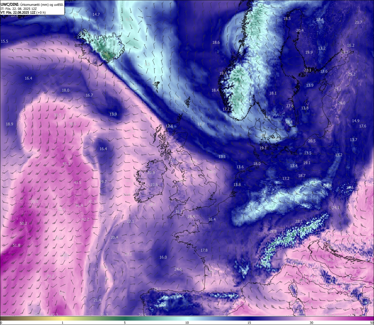The height and width of the screenshot is (325, 374).
Task: Click the 19.6 value over Ireland
Action: [x=154, y=185]
